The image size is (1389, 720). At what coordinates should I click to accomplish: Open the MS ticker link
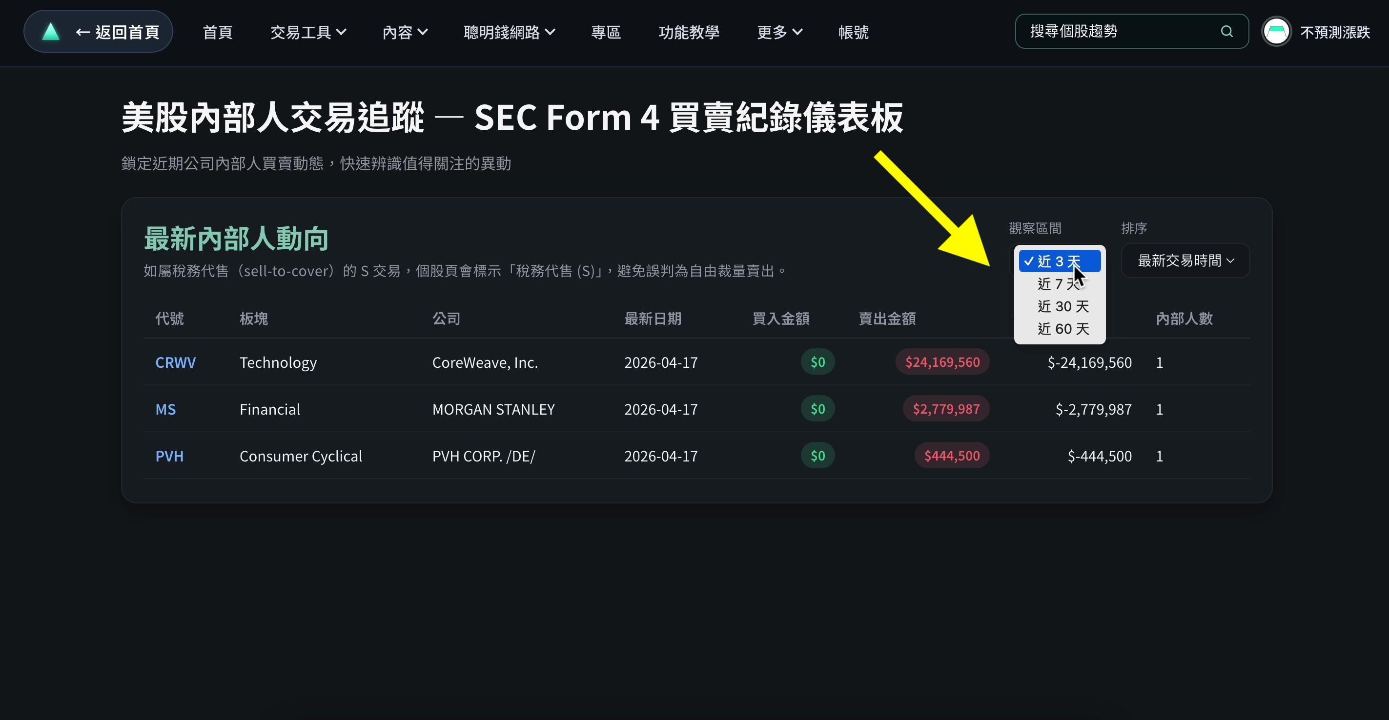tap(165, 409)
